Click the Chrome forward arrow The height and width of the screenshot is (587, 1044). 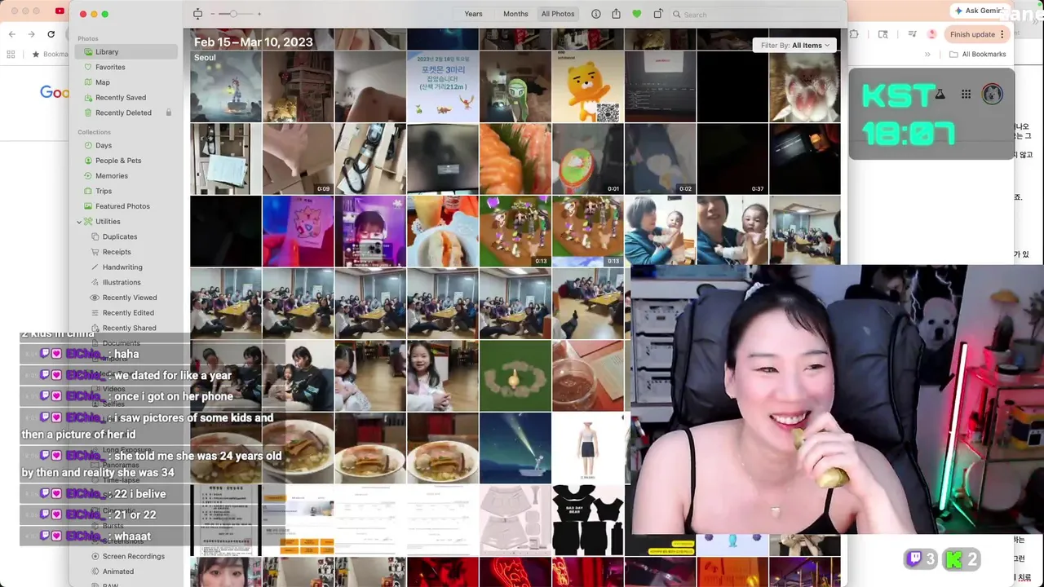[31, 34]
